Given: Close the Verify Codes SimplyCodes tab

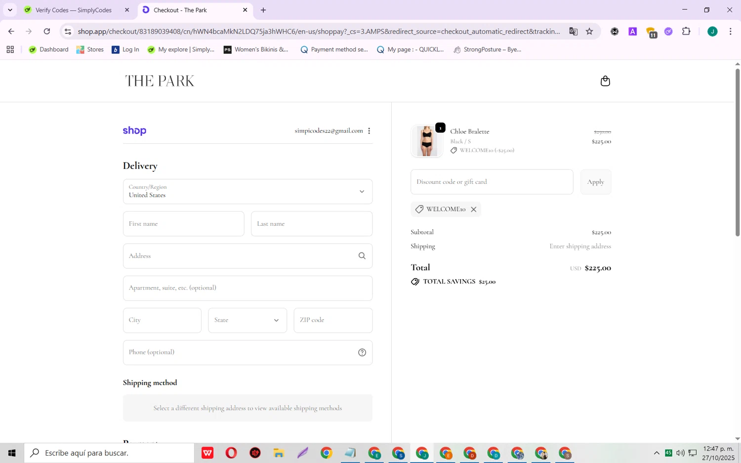Looking at the screenshot, I should 127,10.
